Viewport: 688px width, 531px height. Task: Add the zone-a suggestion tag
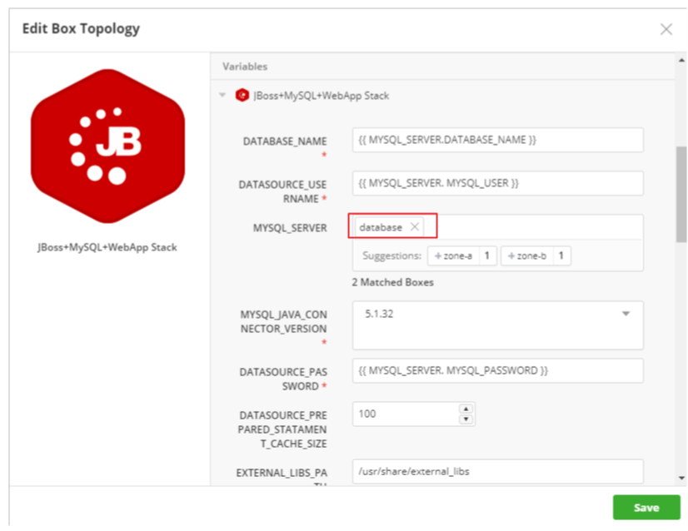click(x=453, y=256)
